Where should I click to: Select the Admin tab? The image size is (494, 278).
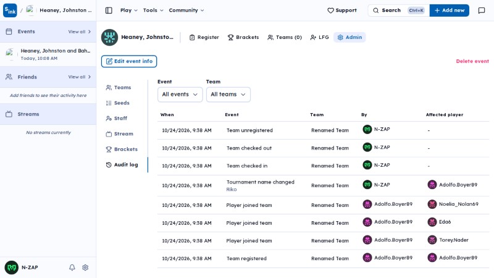click(x=350, y=37)
